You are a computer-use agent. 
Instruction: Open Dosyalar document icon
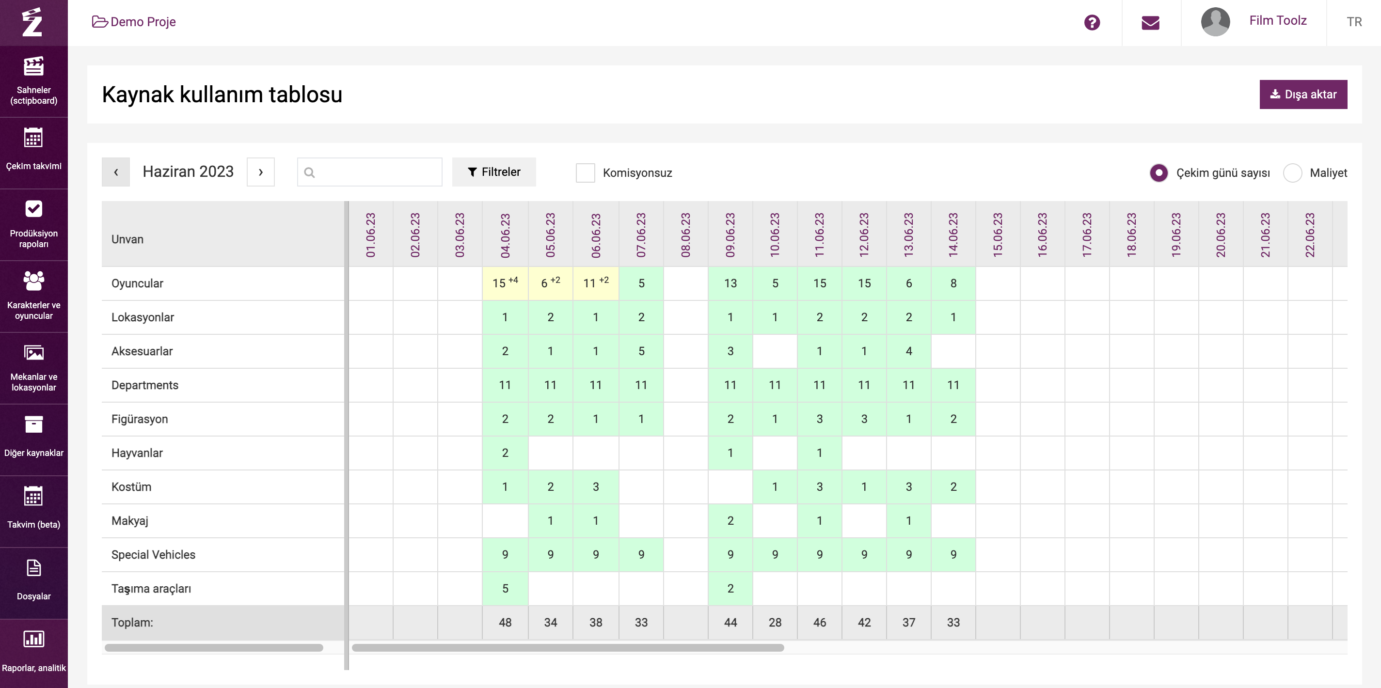pos(33,568)
